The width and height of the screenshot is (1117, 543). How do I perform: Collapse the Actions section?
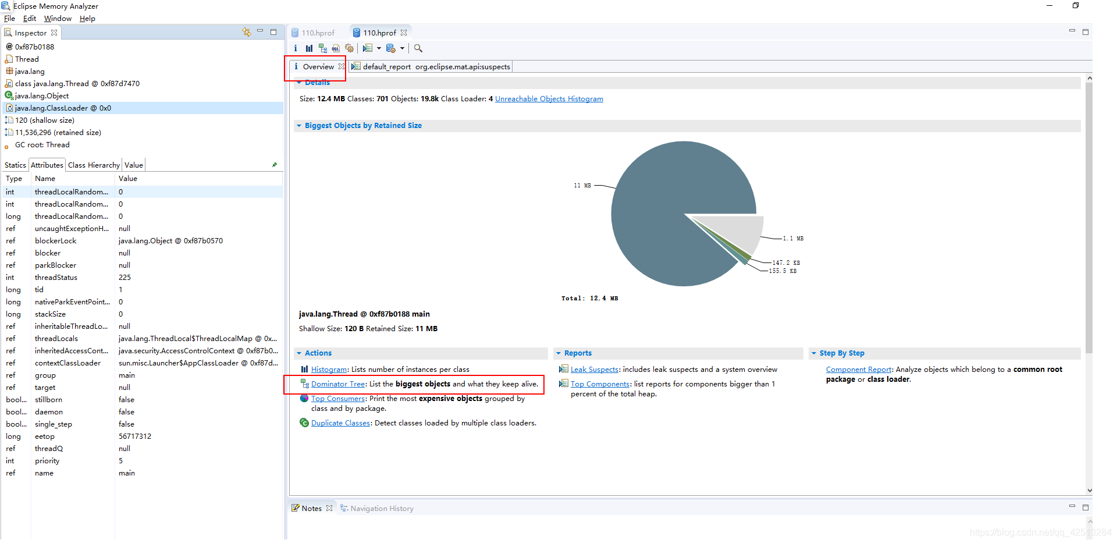pyautogui.click(x=299, y=353)
